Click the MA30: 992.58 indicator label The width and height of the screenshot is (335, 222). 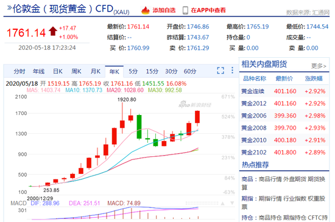tap(165, 90)
